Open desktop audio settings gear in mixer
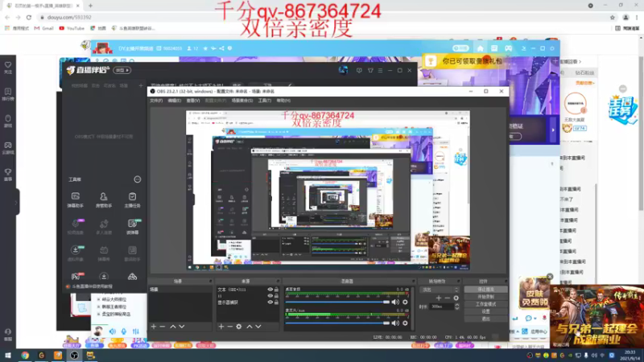644x362 pixels. pos(406,302)
